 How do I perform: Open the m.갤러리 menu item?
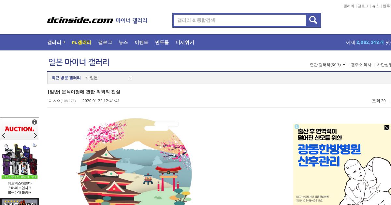point(81,42)
